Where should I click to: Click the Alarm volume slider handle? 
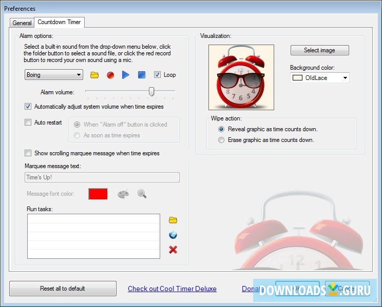(151, 91)
